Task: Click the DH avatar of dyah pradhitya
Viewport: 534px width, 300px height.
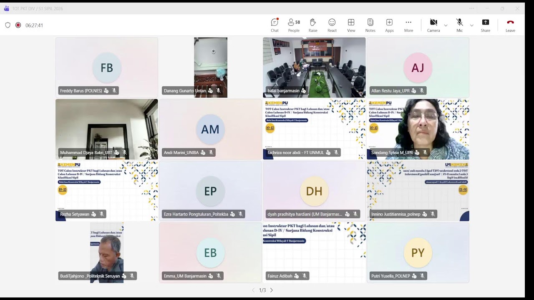Action: coord(314,191)
